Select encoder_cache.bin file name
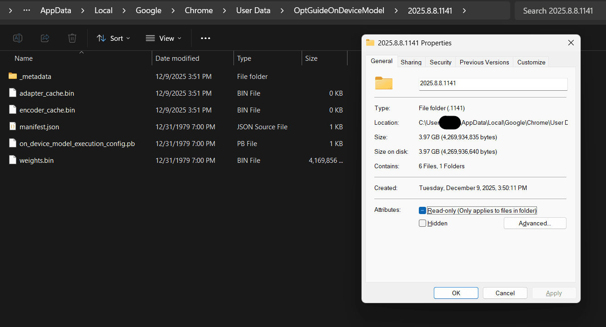606x327 pixels. (x=47, y=110)
